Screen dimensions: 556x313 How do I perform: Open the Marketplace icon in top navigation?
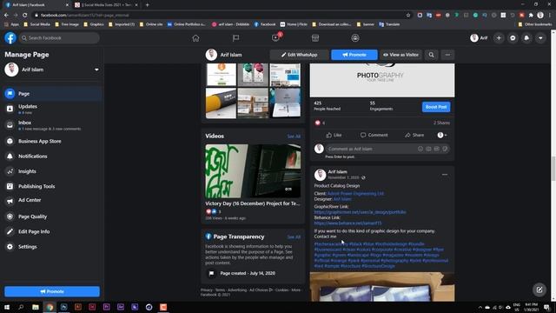click(x=315, y=38)
